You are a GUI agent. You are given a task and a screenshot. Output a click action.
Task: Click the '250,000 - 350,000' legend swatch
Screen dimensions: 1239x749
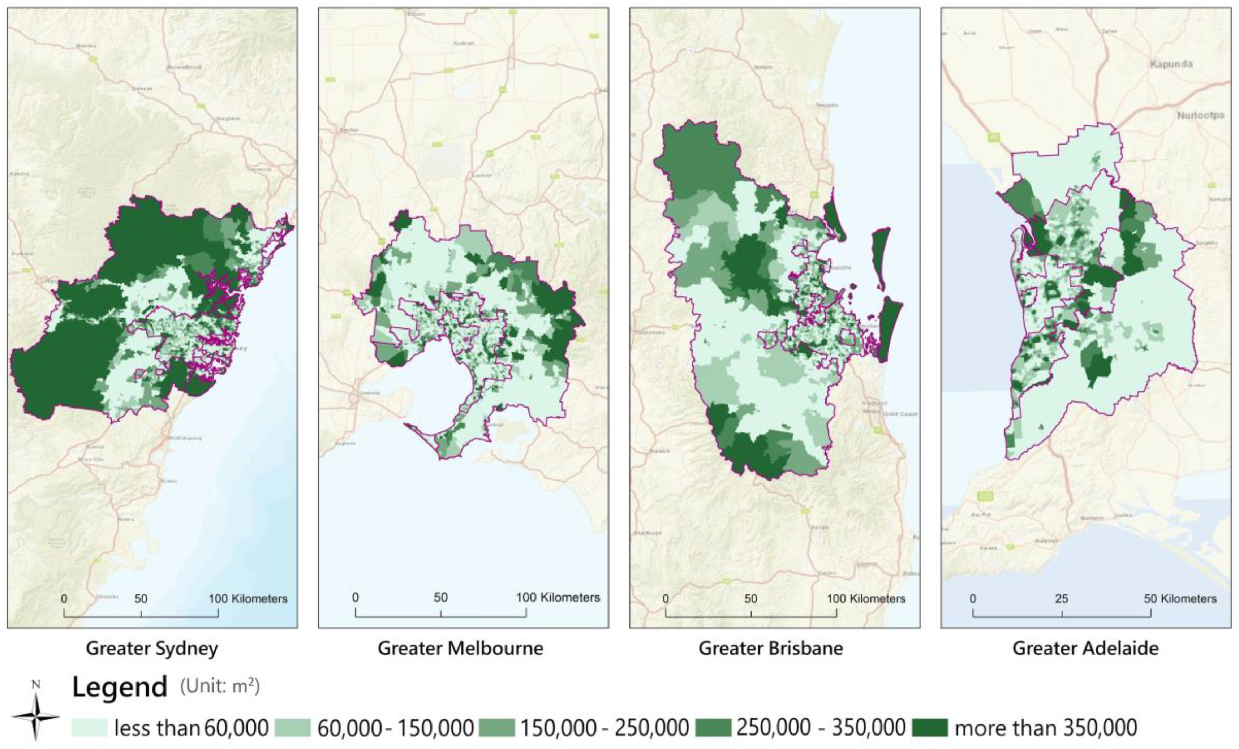(713, 728)
